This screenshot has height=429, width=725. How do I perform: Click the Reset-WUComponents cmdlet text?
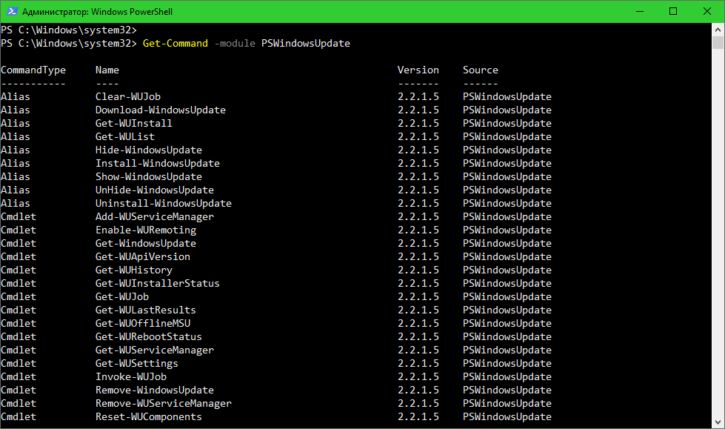148,416
